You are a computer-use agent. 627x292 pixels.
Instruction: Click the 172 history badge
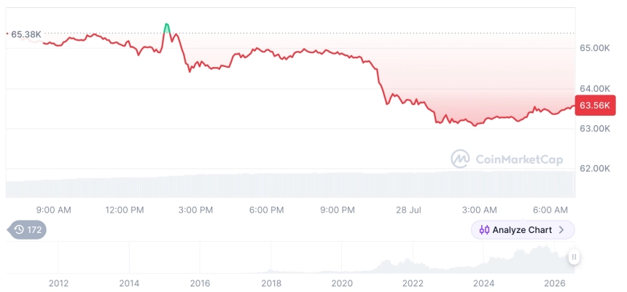pyautogui.click(x=27, y=229)
